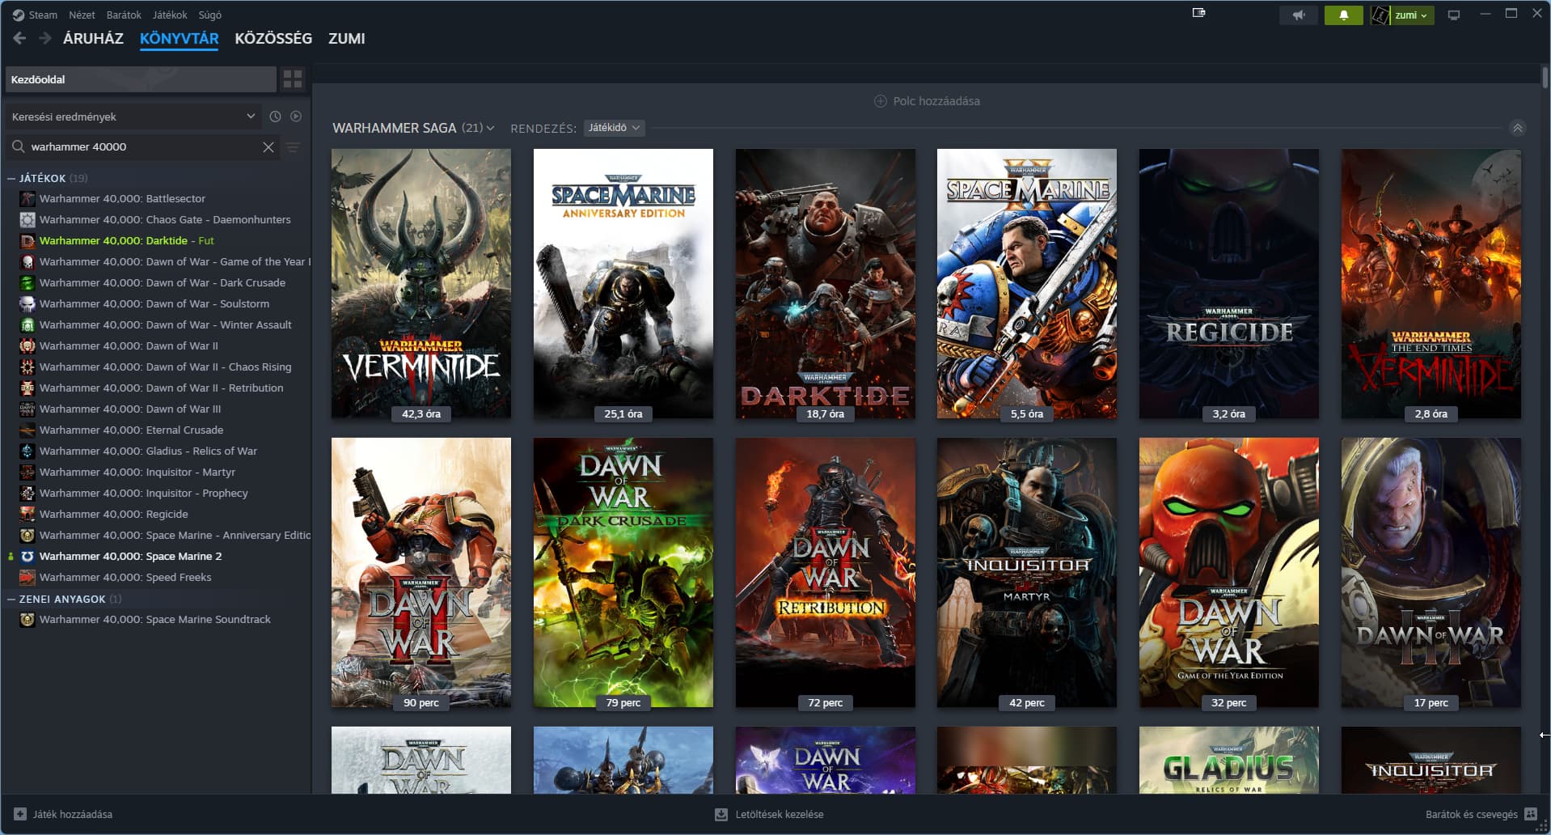This screenshot has height=835, width=1551.
Task: Go forward with the right arrow
Action: pyautogui.click(x=45, y=38)
